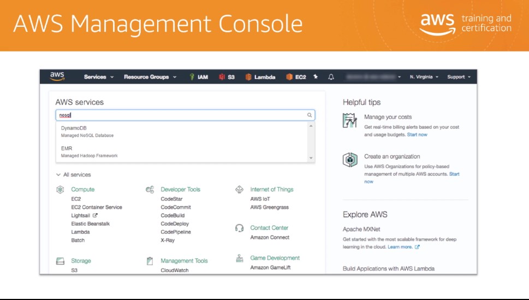The width and height of the screenshot is (529, 300).
Task: Open the Lambda shortcut icon
Action: pos(248,77)
